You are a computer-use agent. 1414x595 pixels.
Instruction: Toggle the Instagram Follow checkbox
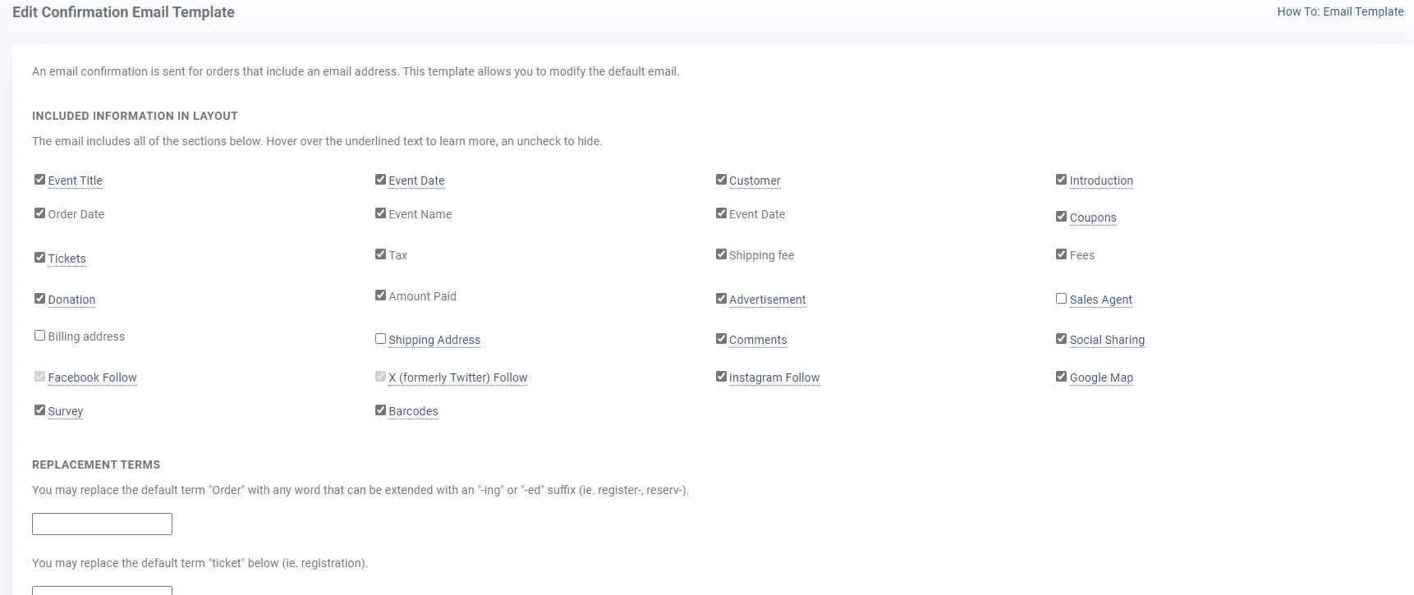[721, 377]
